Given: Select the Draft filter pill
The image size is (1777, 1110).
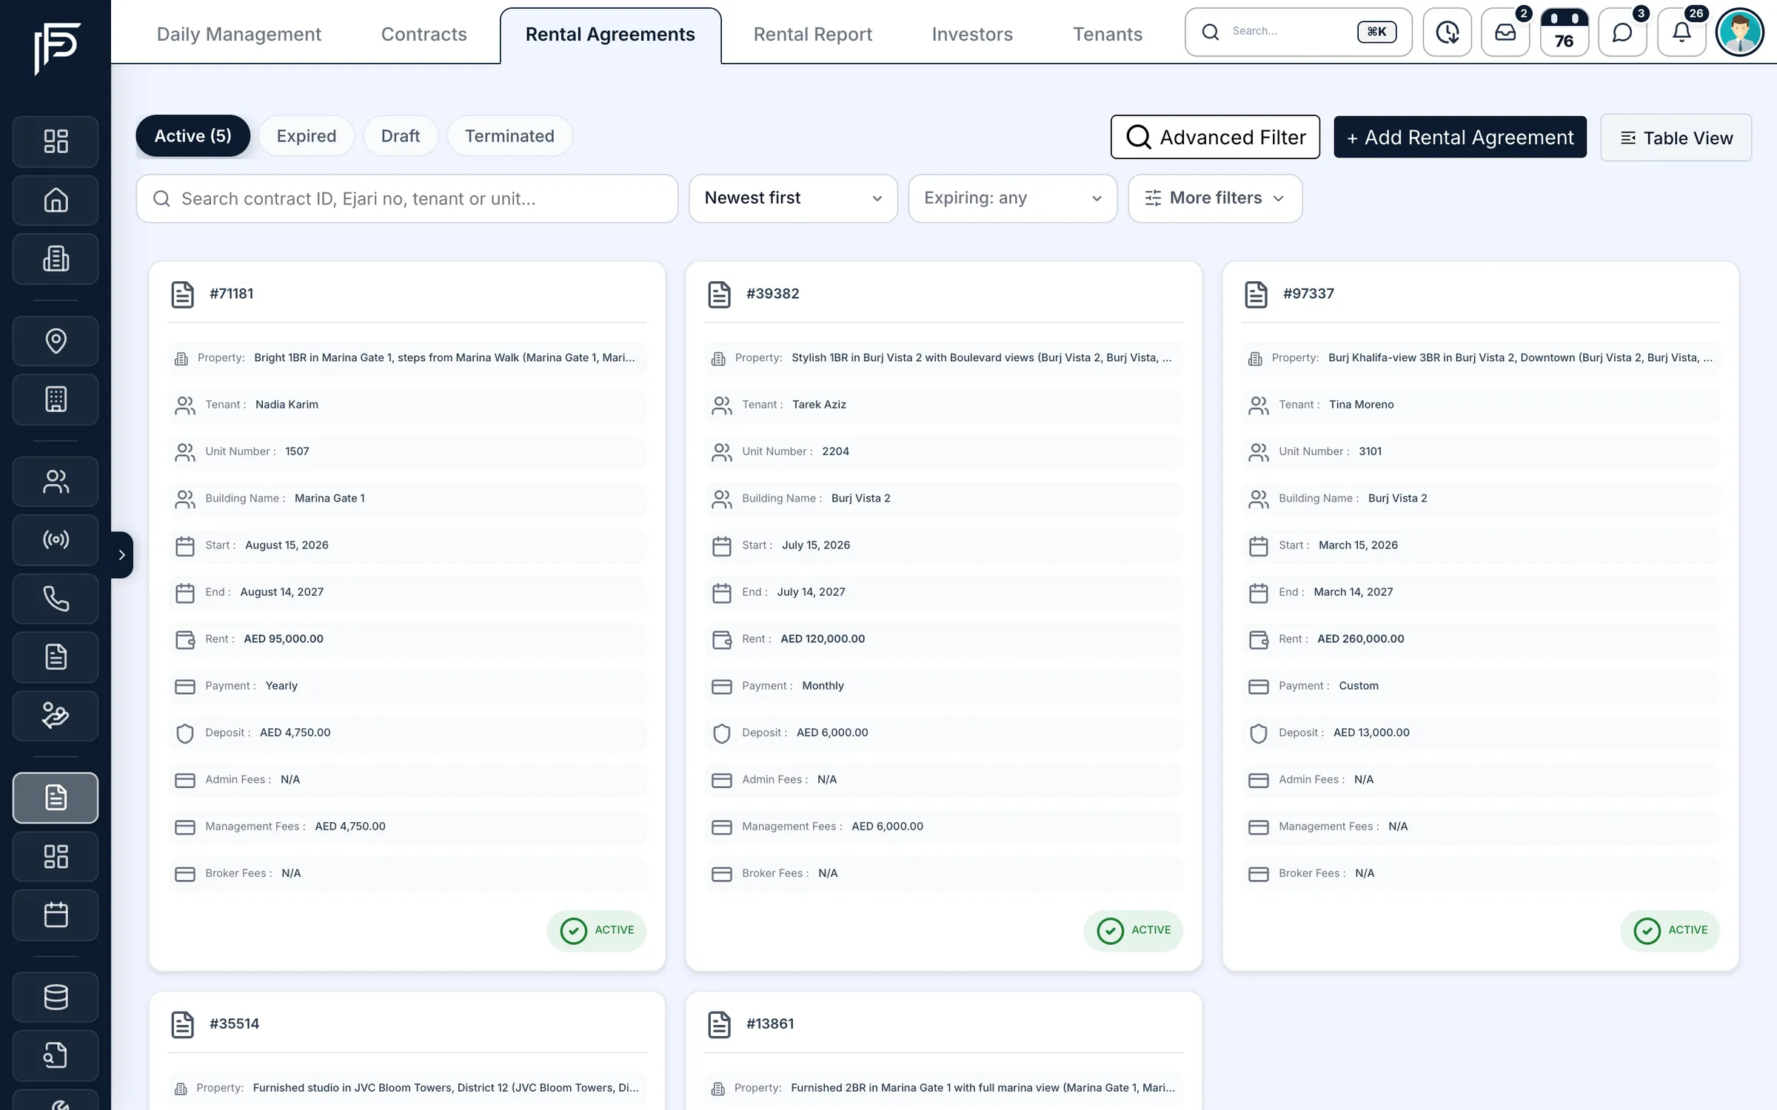Looking at the screenshot, I should [400, 136].
